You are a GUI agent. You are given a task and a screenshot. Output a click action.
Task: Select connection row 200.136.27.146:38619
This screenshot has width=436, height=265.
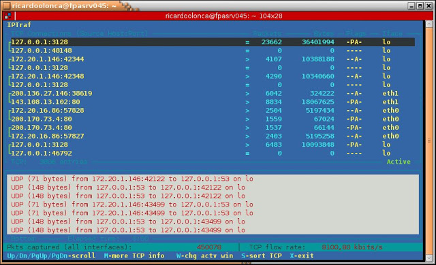(x=213, y=93)
